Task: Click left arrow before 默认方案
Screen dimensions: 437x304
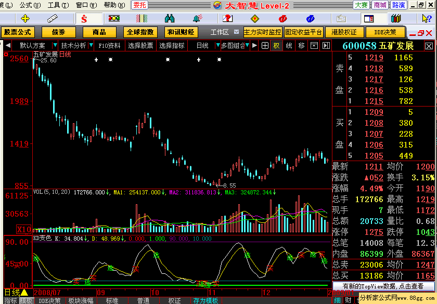Action: [x=8, y=45]
